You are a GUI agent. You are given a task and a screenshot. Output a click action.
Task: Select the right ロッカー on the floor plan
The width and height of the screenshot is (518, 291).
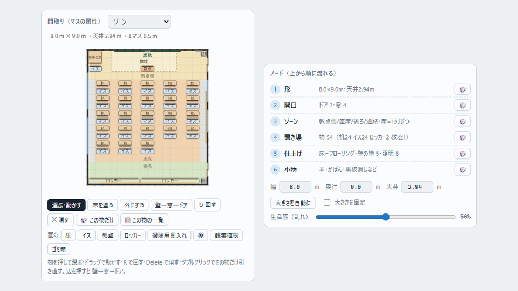click(170, 181)
